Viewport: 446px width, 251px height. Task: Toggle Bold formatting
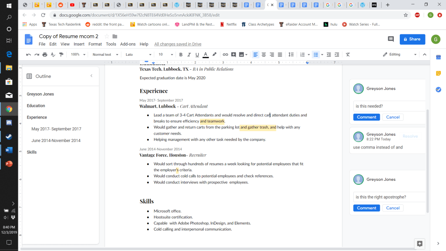point(181,54)
